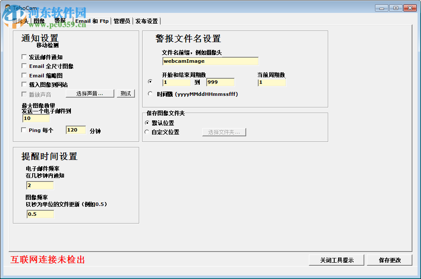Open the 发布设置 tab
The width and height of the screenshot is (421, 279).
tap(146, 21)
